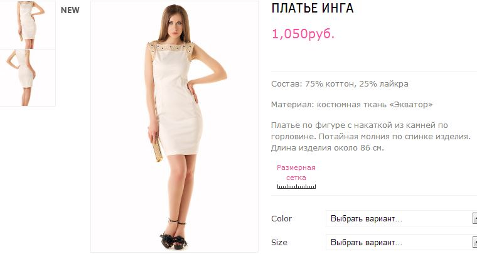Open the Color dropdown showing Выбрать вариант
Viewport: 477px width, 254px height.
coord(401,218)
